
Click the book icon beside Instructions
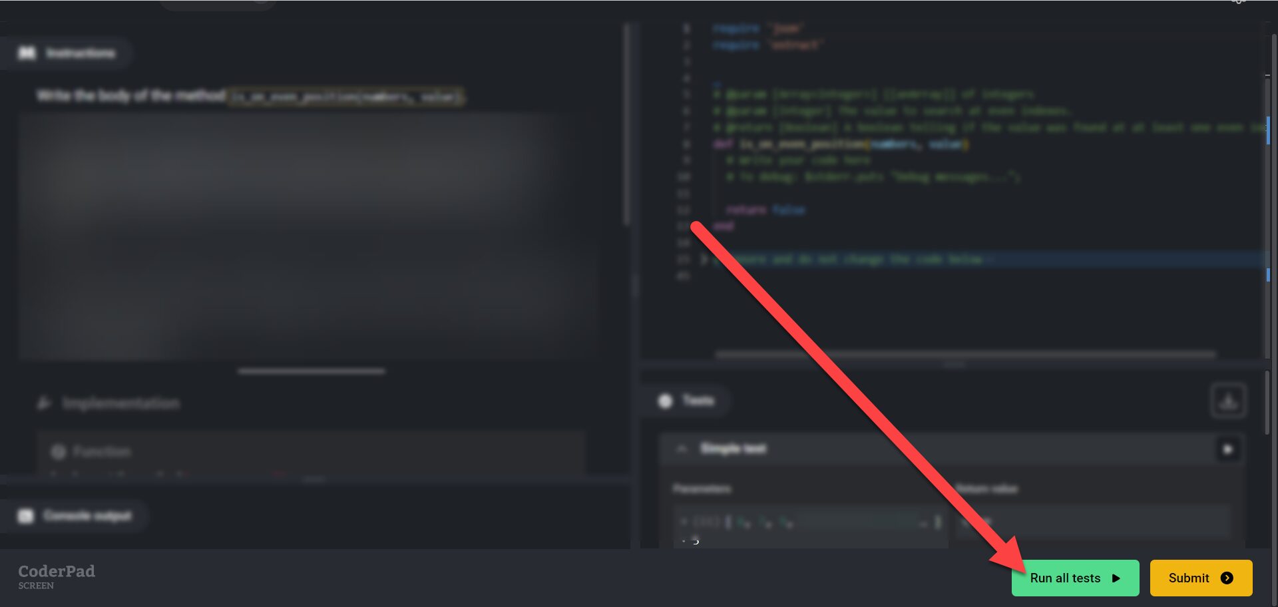tap(27, 53)
